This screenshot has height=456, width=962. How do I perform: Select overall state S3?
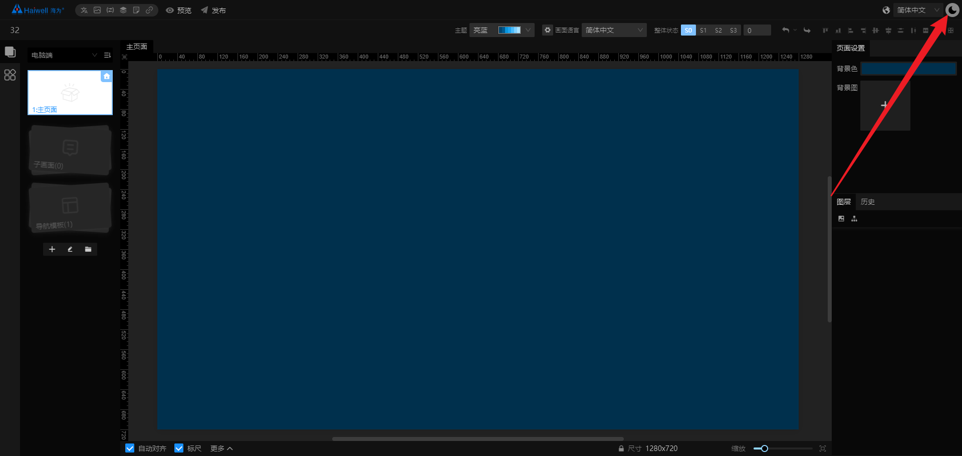pos(734,30)
